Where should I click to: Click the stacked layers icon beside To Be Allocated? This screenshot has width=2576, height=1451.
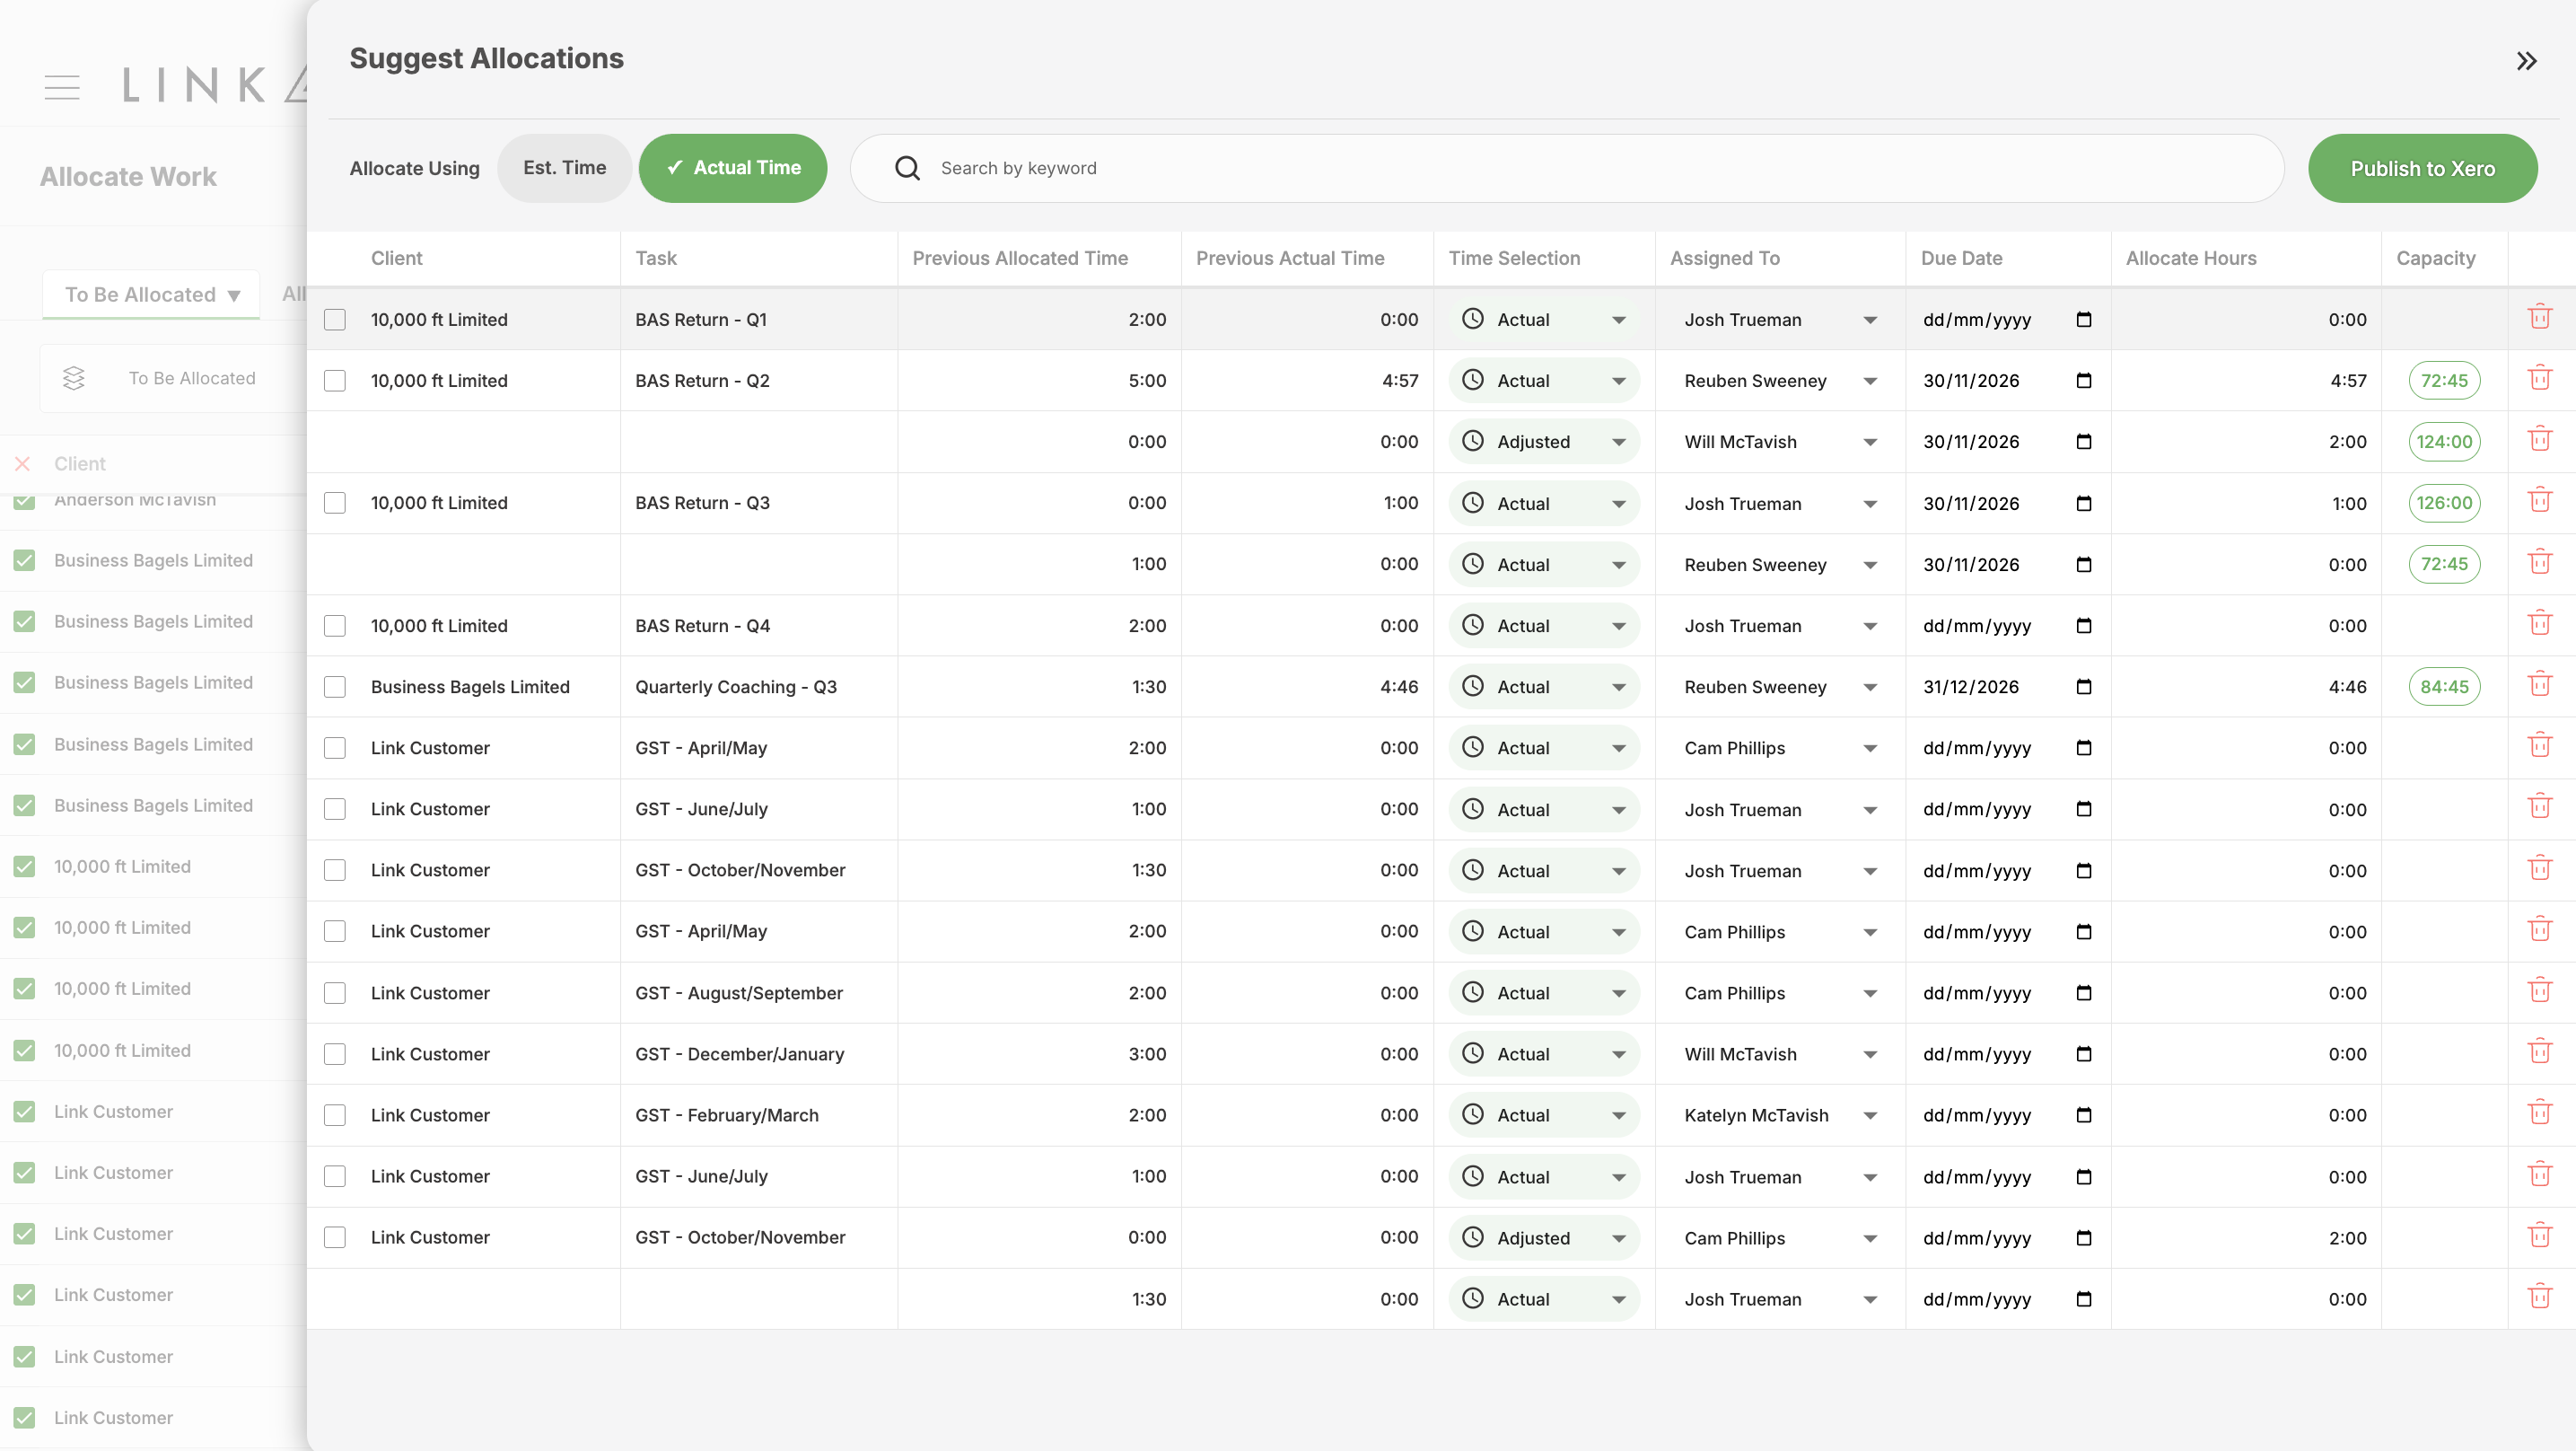point(74,377)
